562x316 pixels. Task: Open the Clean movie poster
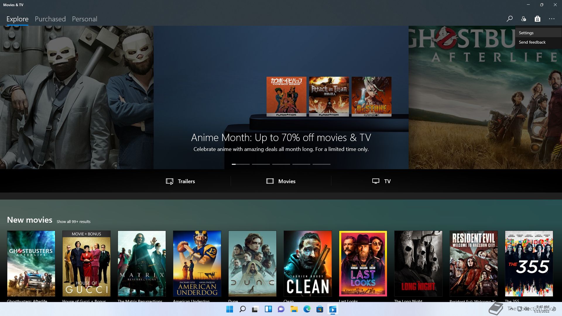[x=308, y=264]
